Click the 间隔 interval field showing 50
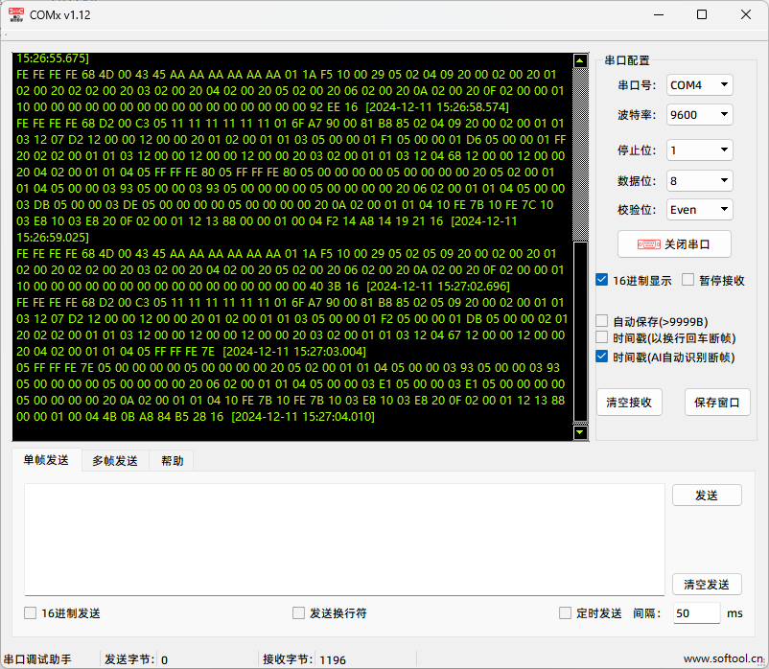The image size is (769, 669). coord(696,613)
